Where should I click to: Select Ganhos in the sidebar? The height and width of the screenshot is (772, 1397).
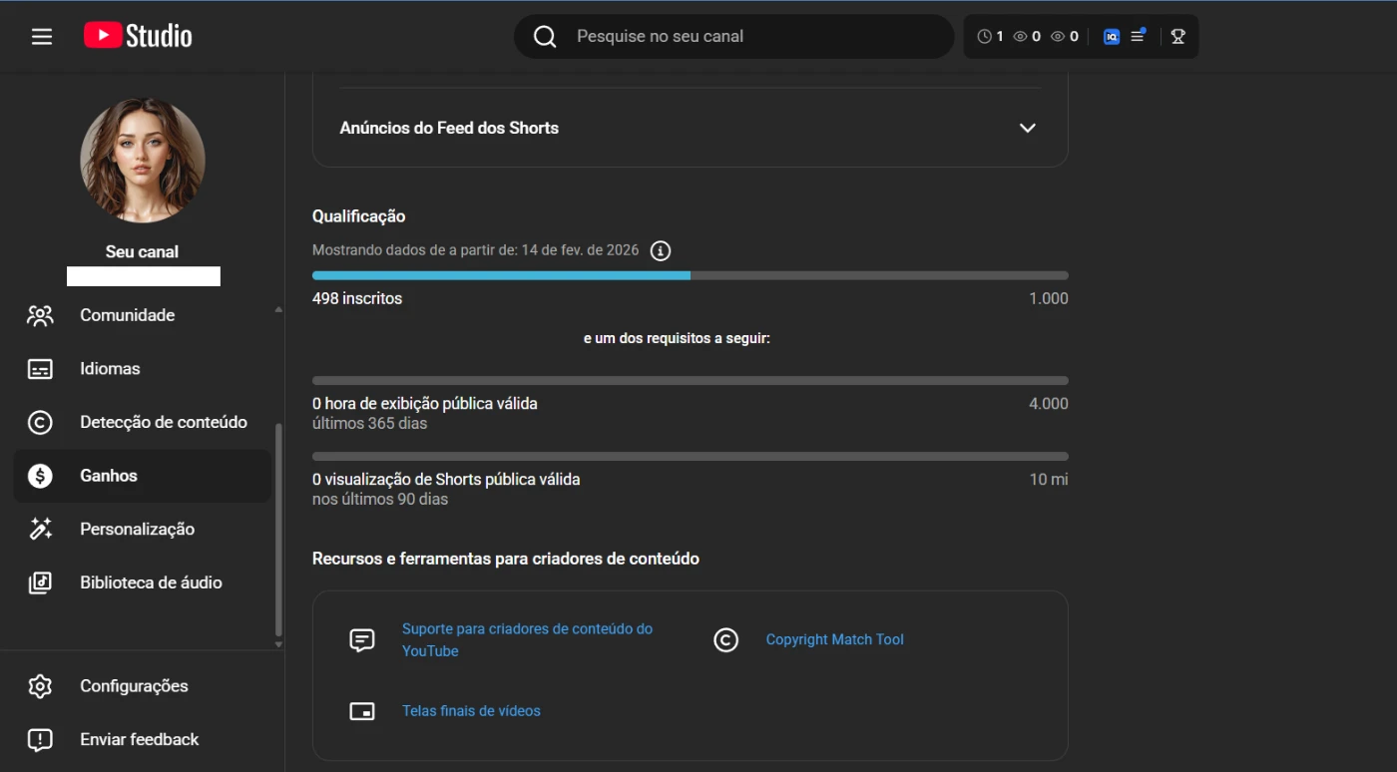coord(109,476)
